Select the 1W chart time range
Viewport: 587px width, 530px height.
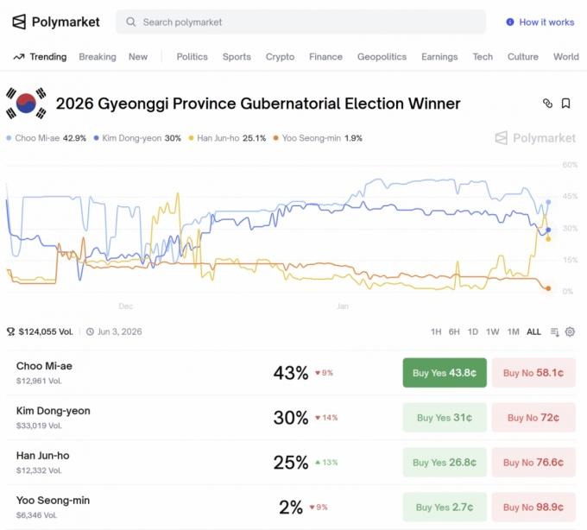pyautogui.click(x=493, y=331)
